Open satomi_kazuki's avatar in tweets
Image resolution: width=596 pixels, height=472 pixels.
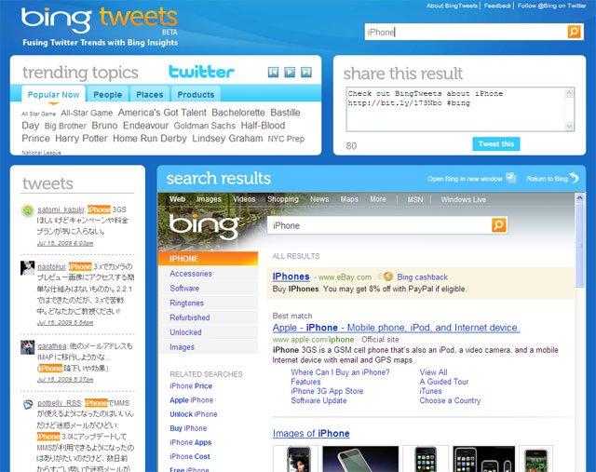click(27, 210)
